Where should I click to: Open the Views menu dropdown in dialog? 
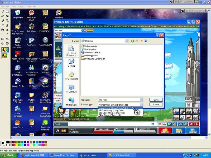click(x=146, y=41)
